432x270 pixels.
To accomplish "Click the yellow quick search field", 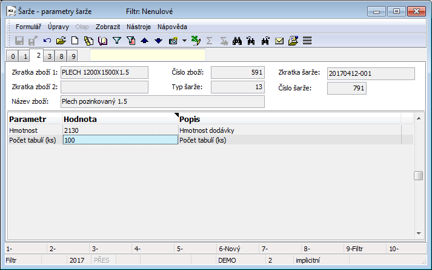I will pos(148,55).
